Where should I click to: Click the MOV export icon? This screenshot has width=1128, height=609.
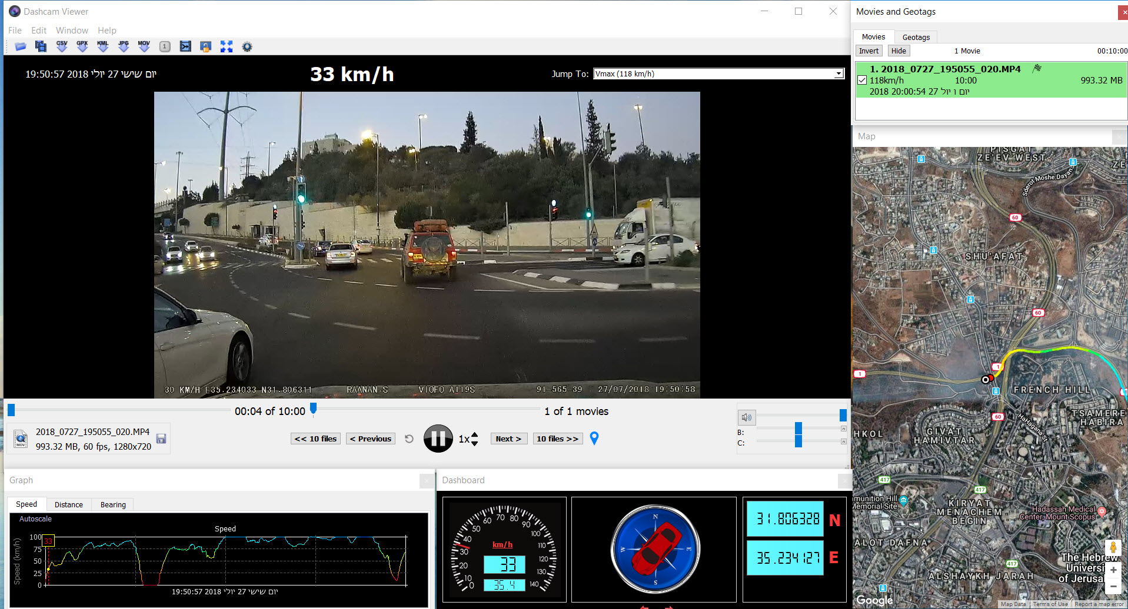144,46
